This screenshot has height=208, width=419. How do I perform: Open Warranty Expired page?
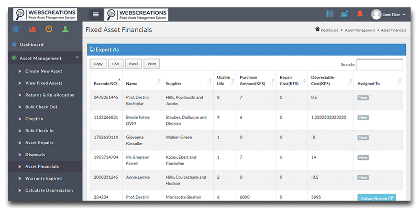click(x=43, y=178)
